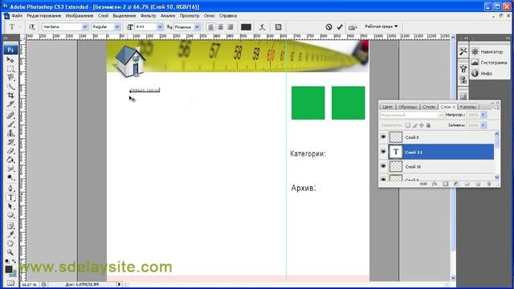Open the anti-aliasing method dropdown
The image size is (514, 289).
[197, 26]
